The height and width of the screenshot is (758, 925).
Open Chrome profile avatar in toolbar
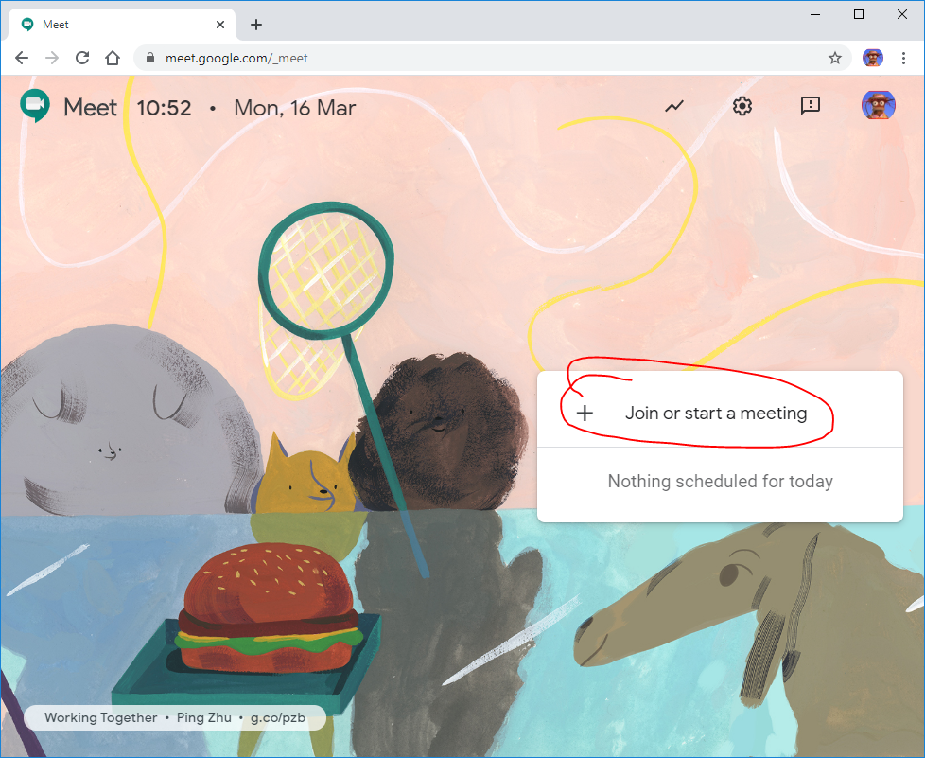click(872, 58)
